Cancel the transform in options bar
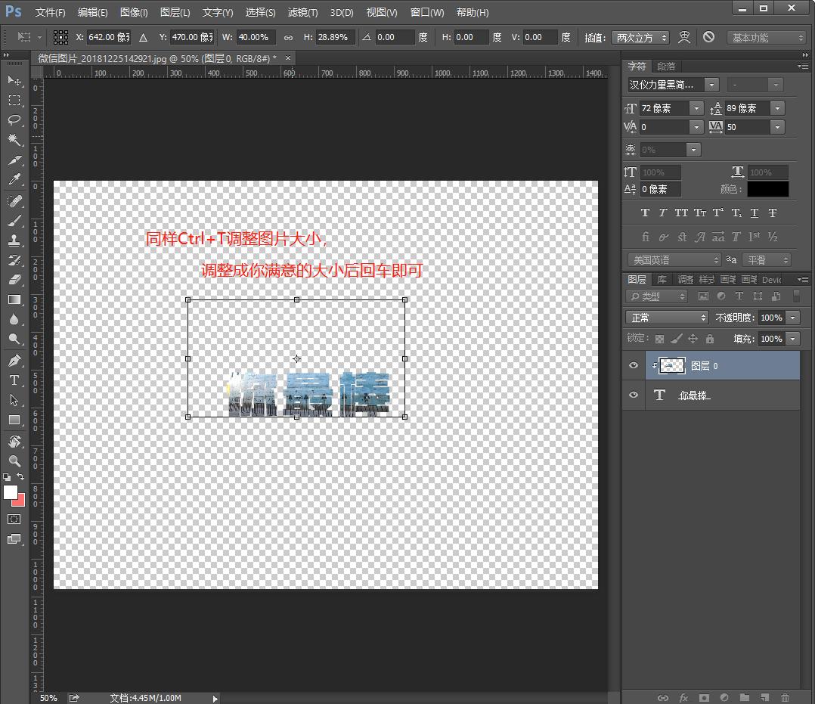 (708, 37)
